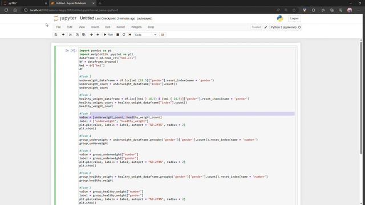Open the Cell menu
The width and height of the screenshot is (365, 205).
107,27
